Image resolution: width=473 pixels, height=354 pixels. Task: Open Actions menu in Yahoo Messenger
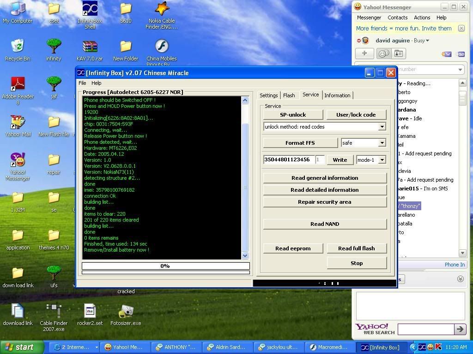(422, 18)
